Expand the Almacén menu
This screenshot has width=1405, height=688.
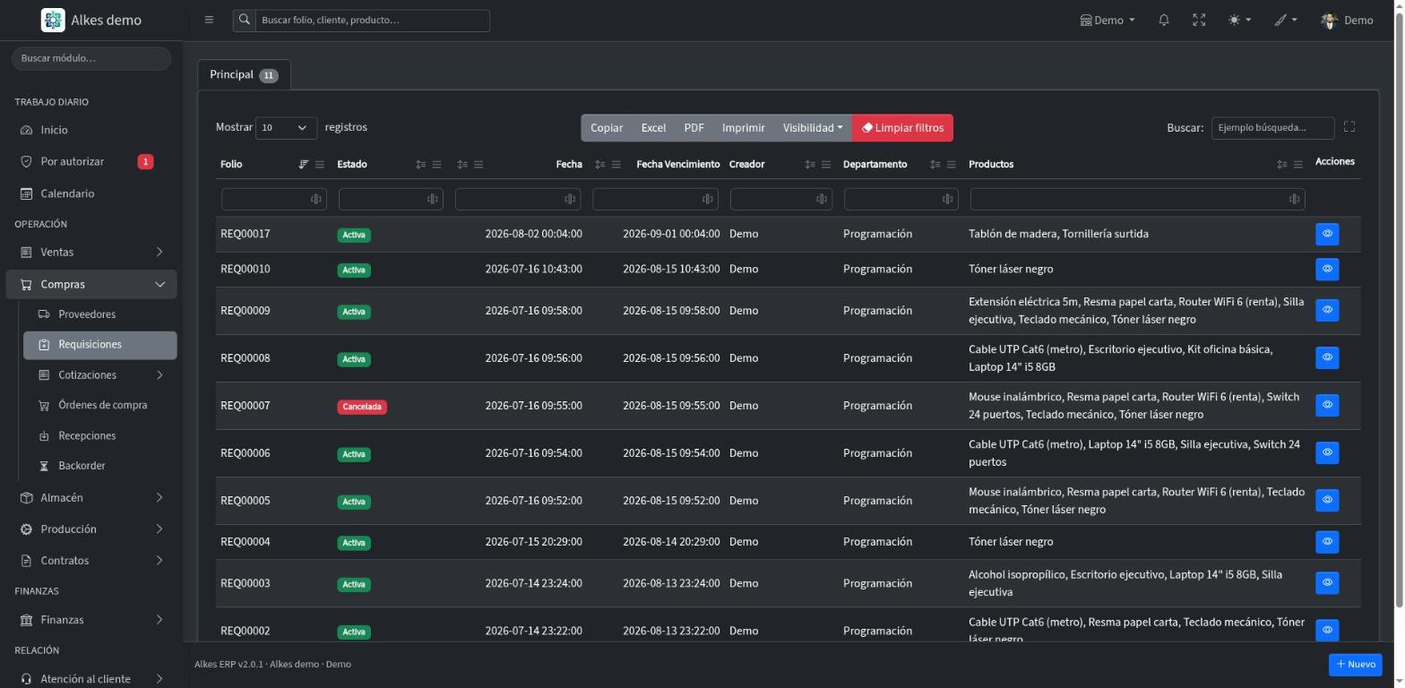[91, 498]
